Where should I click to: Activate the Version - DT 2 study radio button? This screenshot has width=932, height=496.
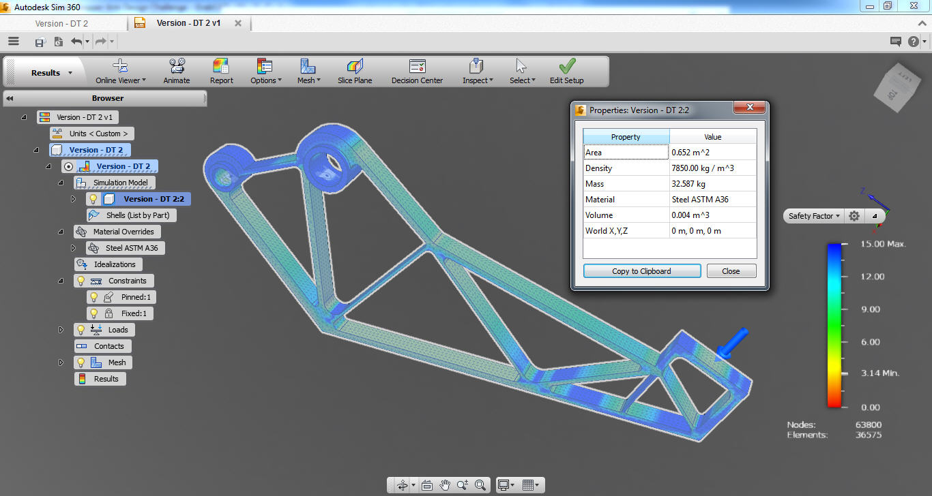(68, 166)
